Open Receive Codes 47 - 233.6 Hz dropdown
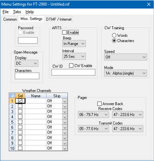154x161 pixels. pos(128,115)
